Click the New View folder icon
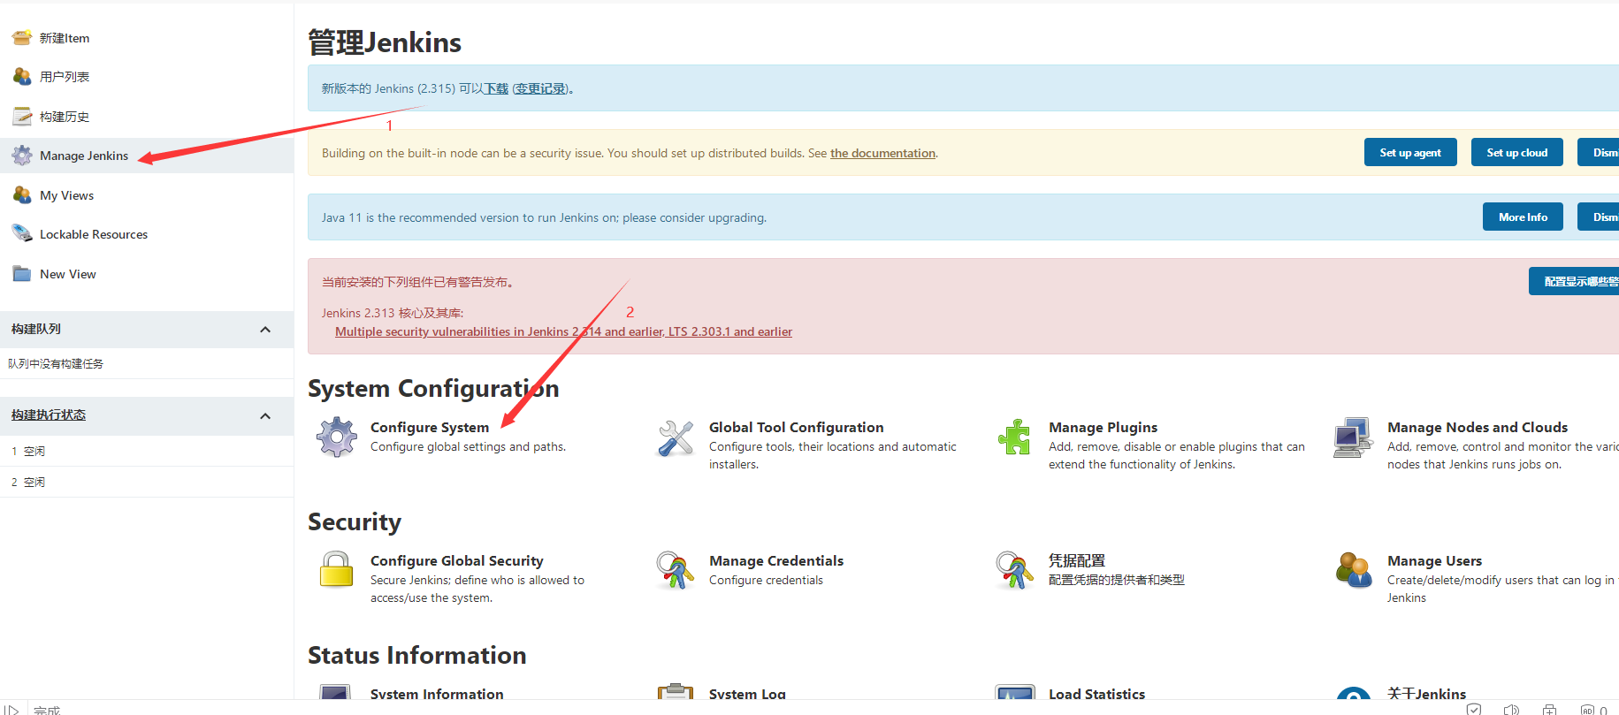Image resolution: width=1619 pixels, height=715 pixels. (22, 273)
